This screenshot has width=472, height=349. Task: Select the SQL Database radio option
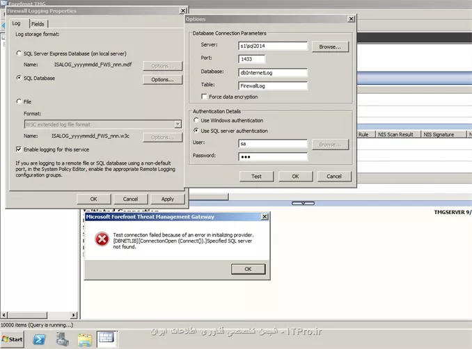coord(19,78)
